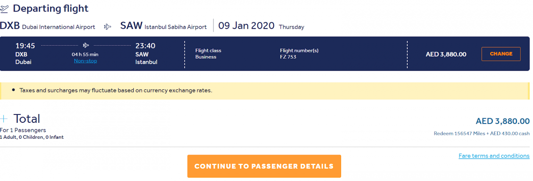Click the Business flight class label

206,57
